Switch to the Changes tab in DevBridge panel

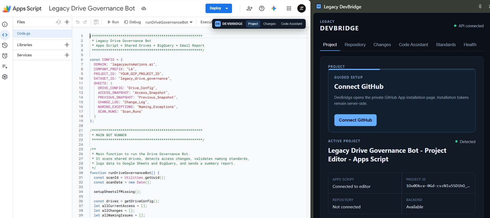[x=382, y=45]
